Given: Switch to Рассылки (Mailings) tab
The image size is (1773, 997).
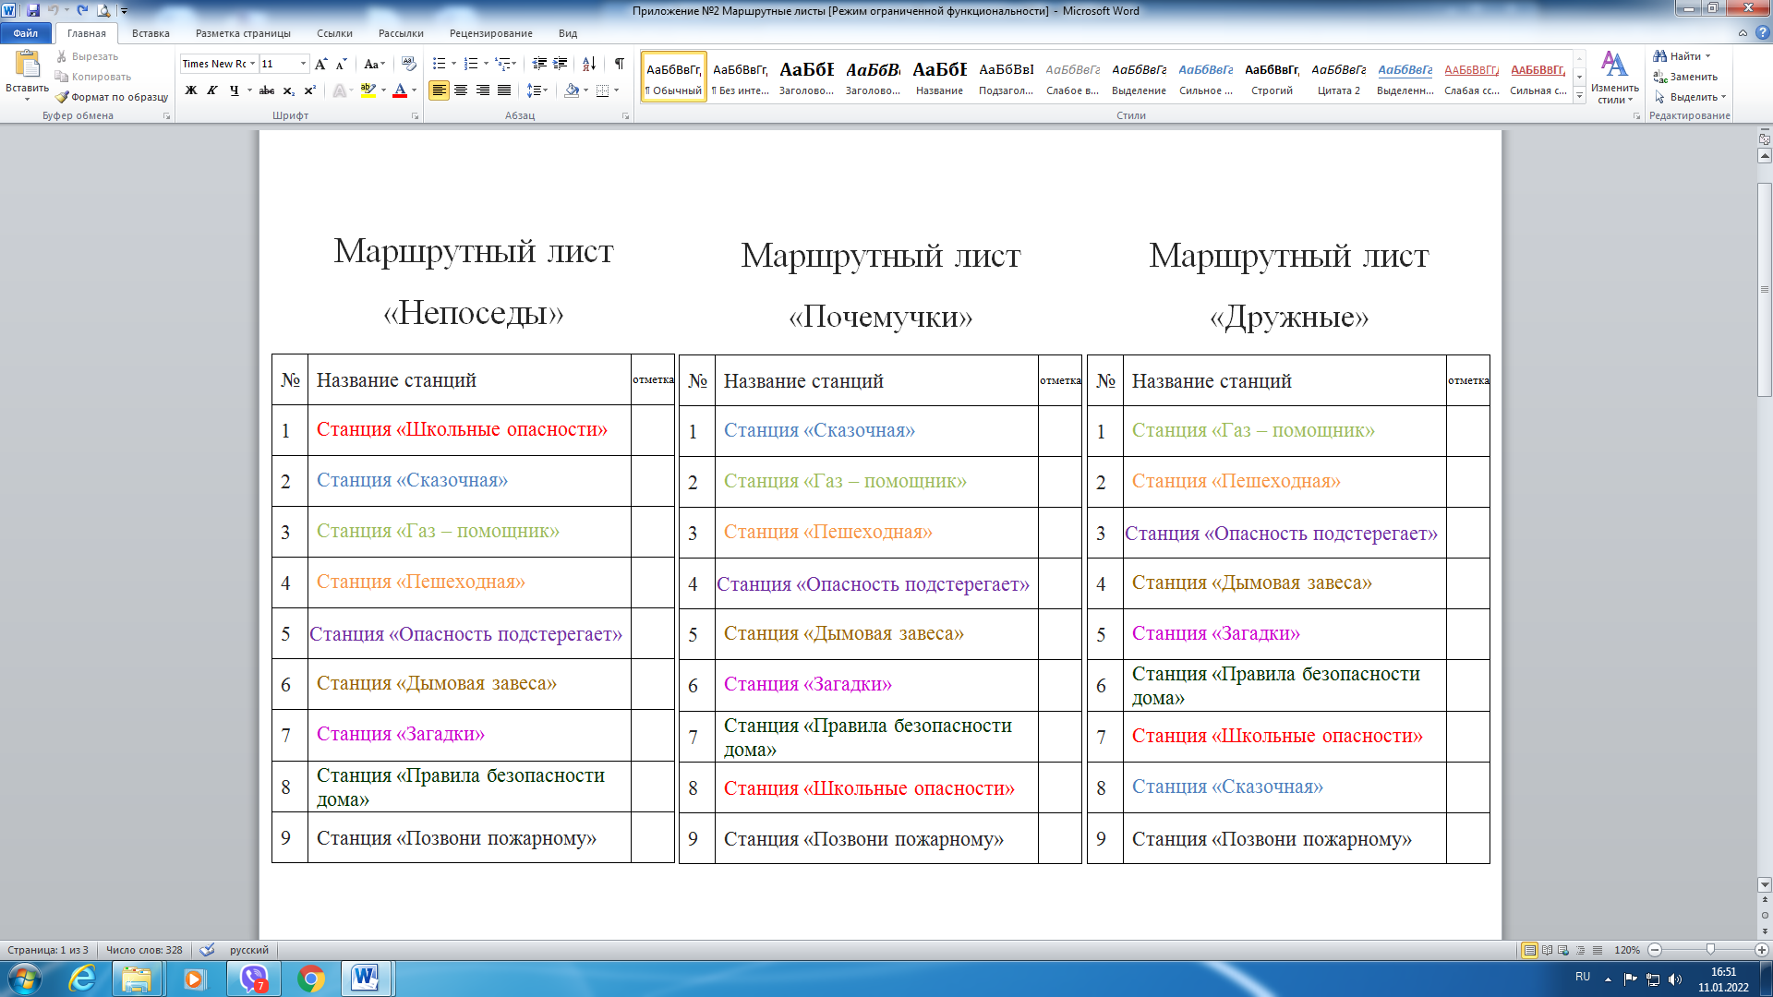Looking at the screenshot, I should point(401,33).
